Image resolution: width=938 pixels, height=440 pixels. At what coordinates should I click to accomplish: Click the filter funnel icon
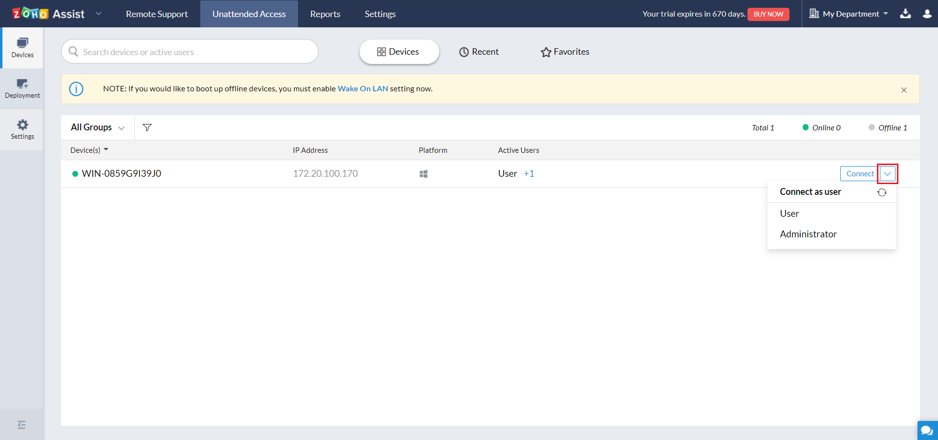[x=147, y=127]
